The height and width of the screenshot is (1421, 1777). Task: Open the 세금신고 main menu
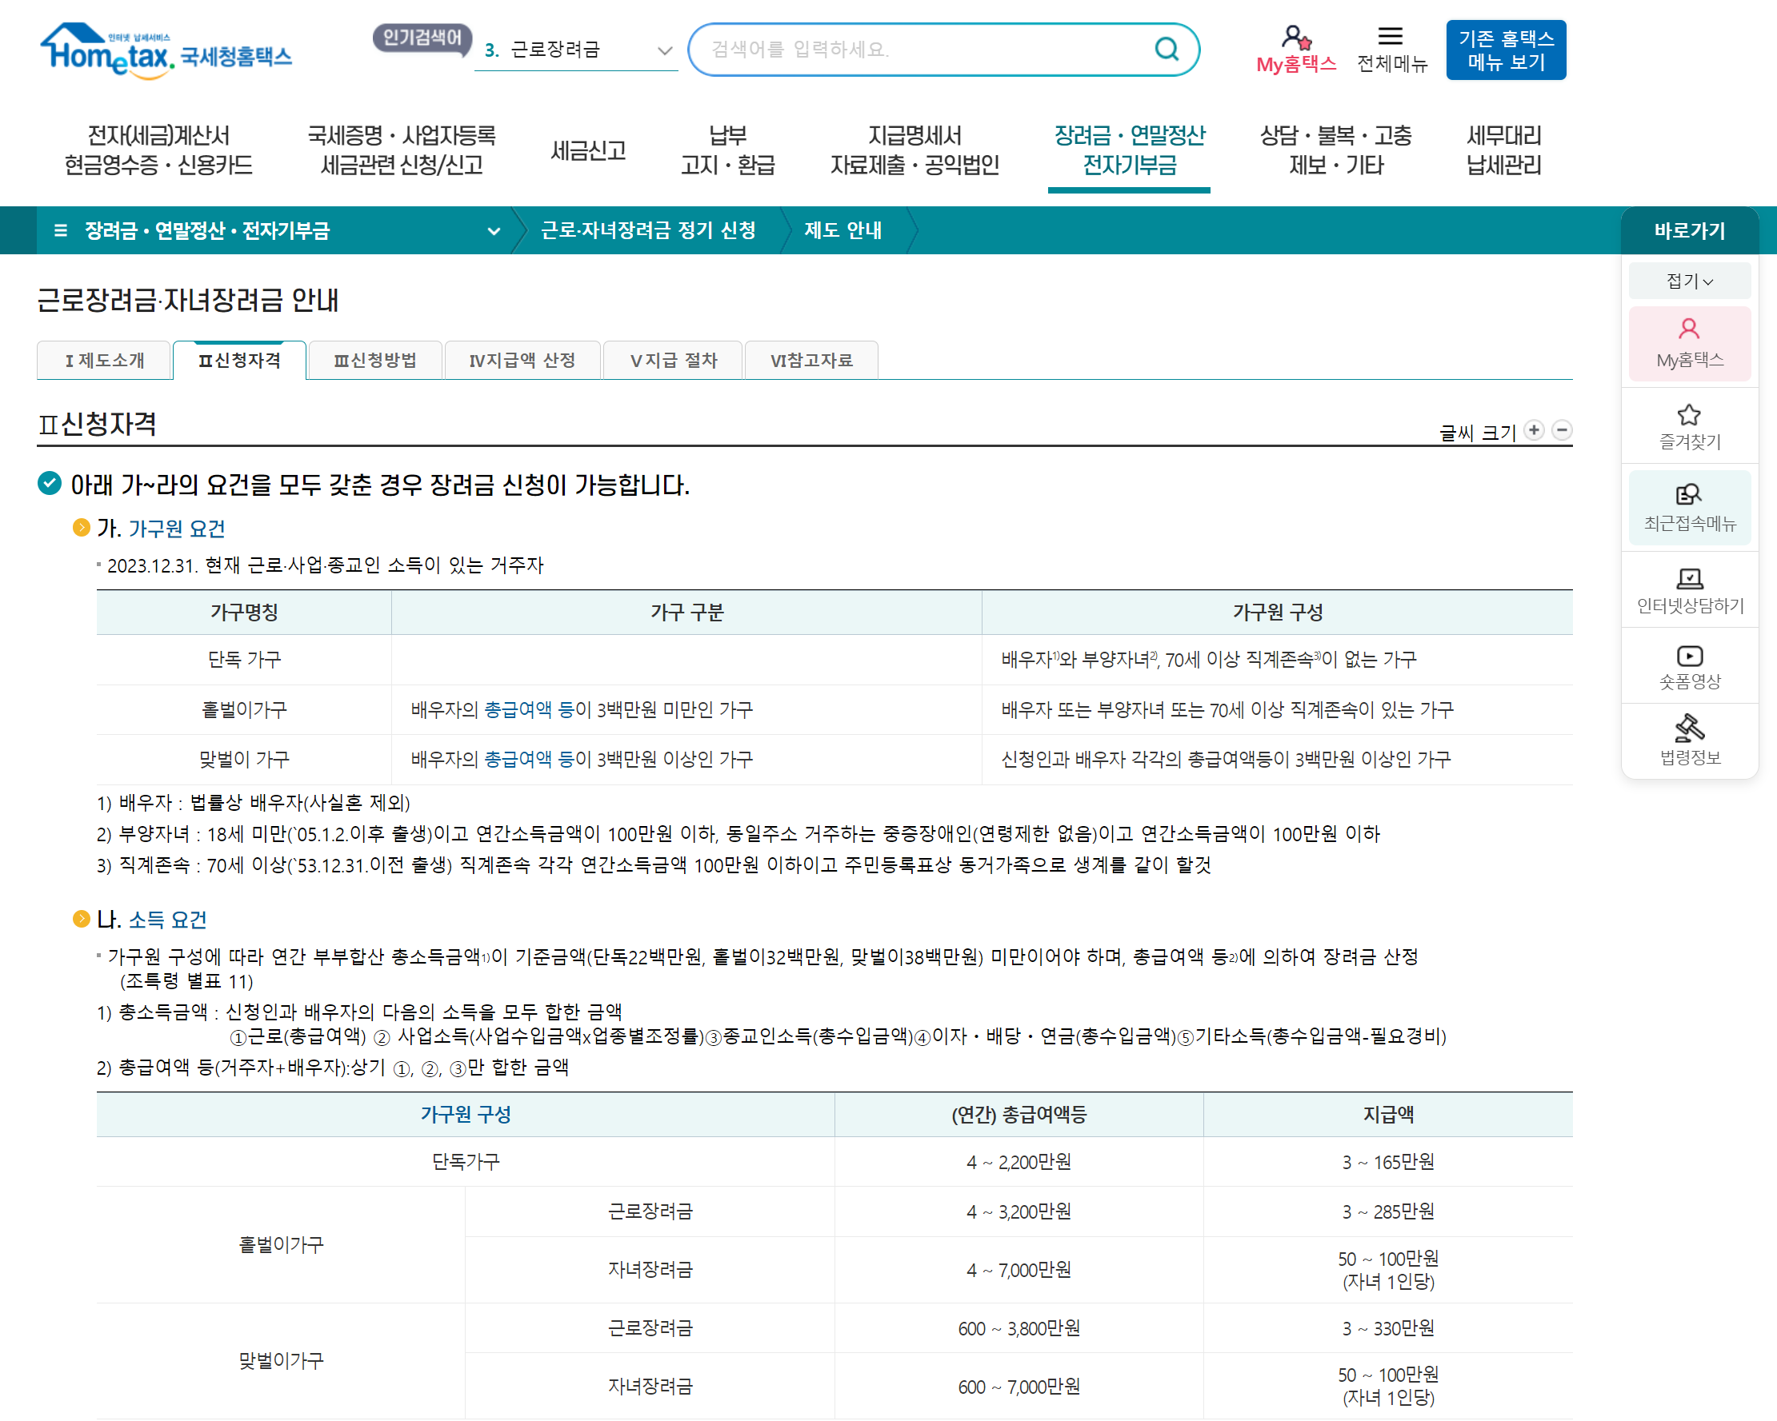pos(587,150)
